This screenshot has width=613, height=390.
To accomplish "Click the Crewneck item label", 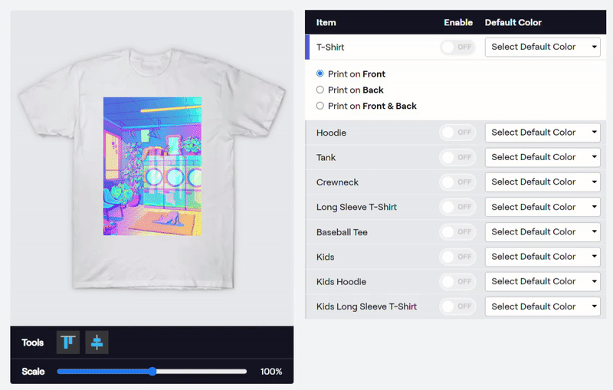I will (337, 182).
